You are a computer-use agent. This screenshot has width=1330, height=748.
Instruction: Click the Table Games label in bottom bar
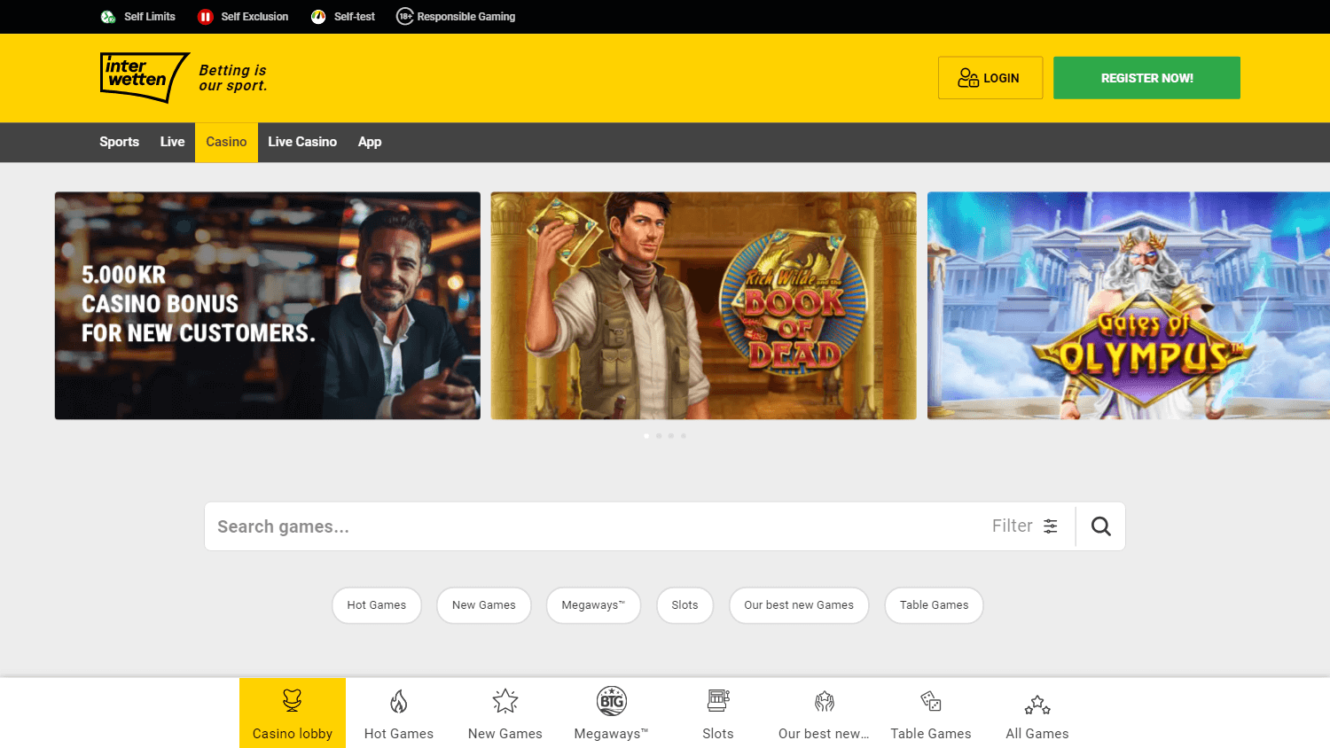click(x=931, y=734)
